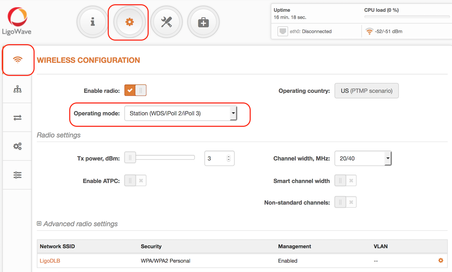Open gear settings for LigoDLB SSID row
This screenshot has width=452, height=272.
coord(440,260)
